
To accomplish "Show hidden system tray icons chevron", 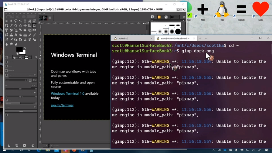I will (213, 150).
